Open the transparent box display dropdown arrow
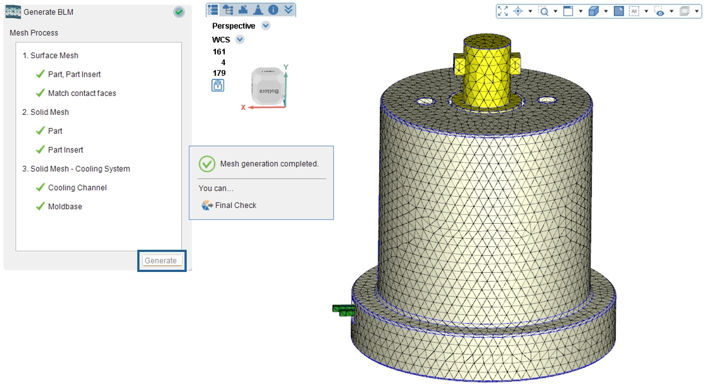The width and height of the screenshot is (706, 389). (697, 11)
